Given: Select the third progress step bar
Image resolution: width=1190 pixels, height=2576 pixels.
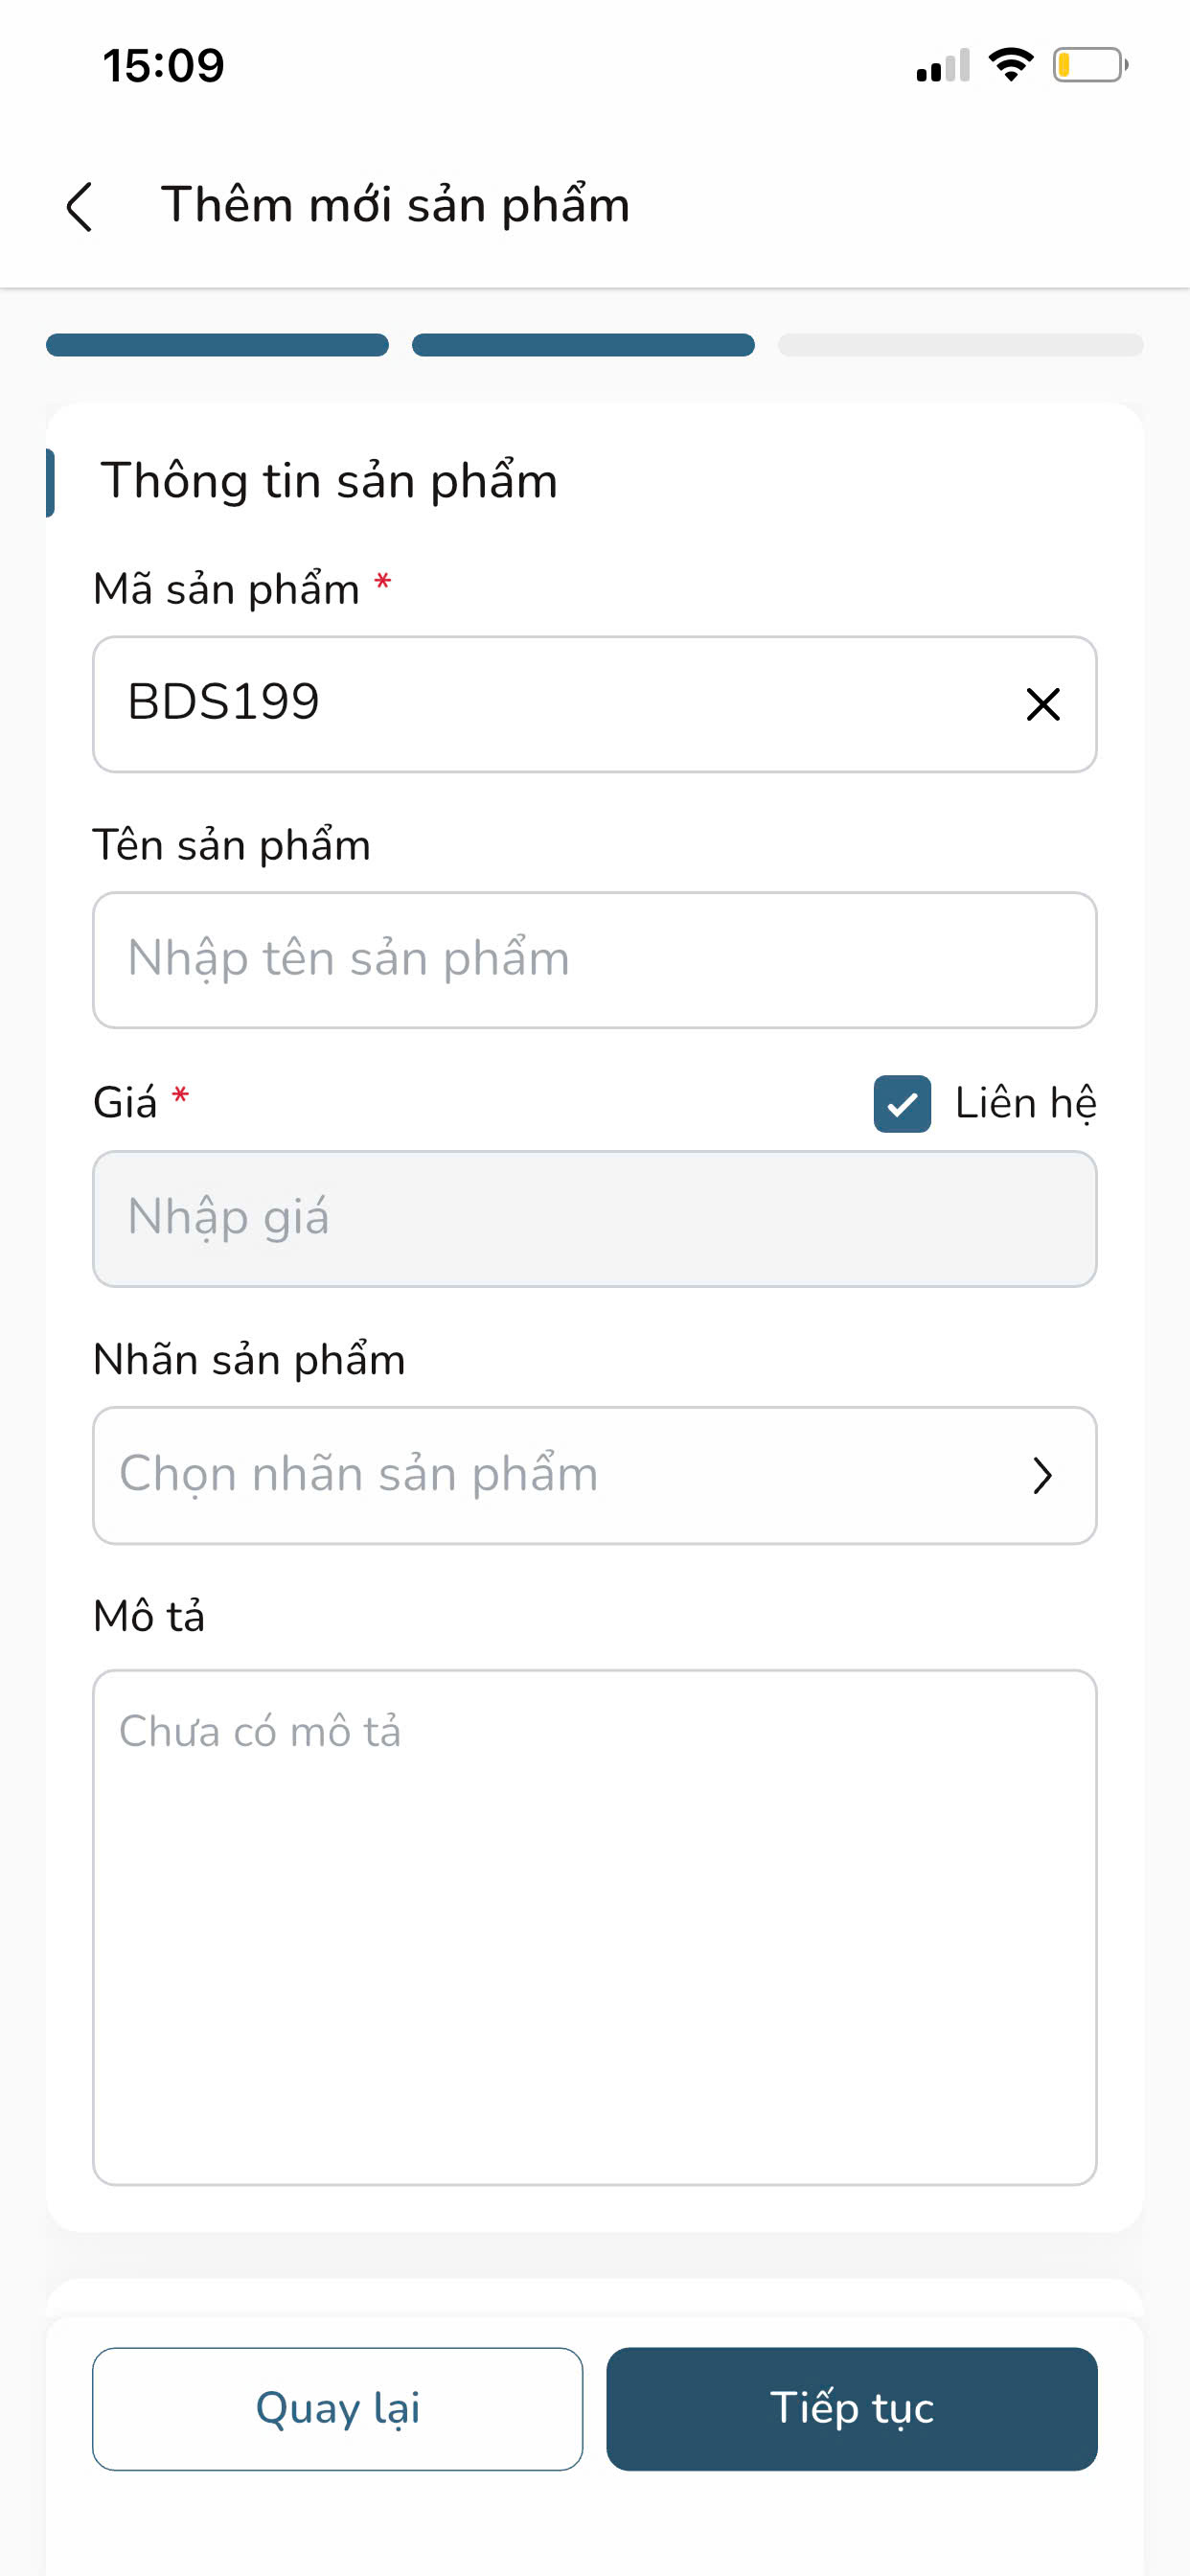Looking at the screenshot, I should (960, 345).
